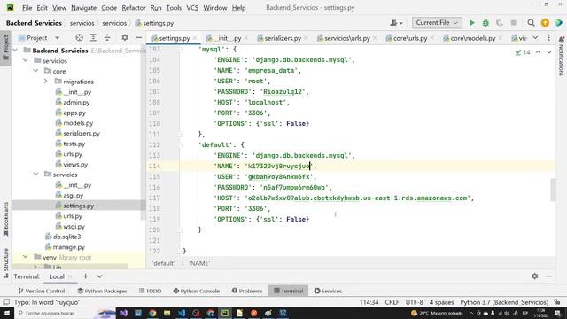Screen dimensions: 567x319
Task: Open the VCS menu
Action: [x=192, y=8]
